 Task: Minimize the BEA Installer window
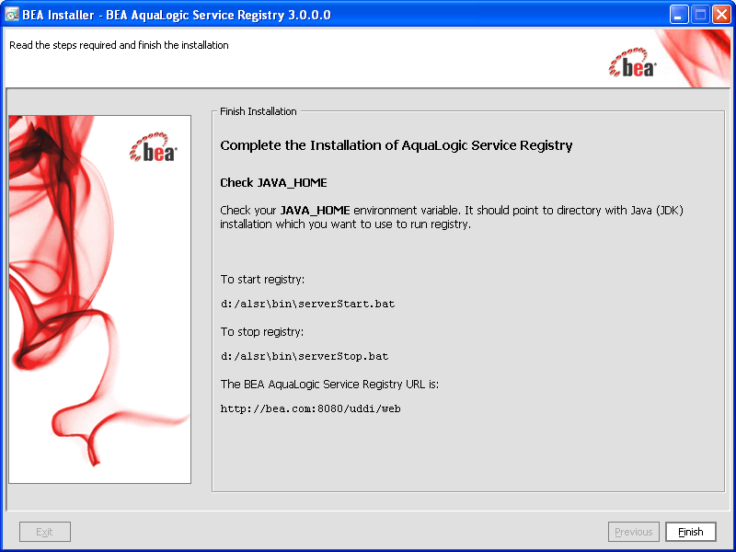678,15
